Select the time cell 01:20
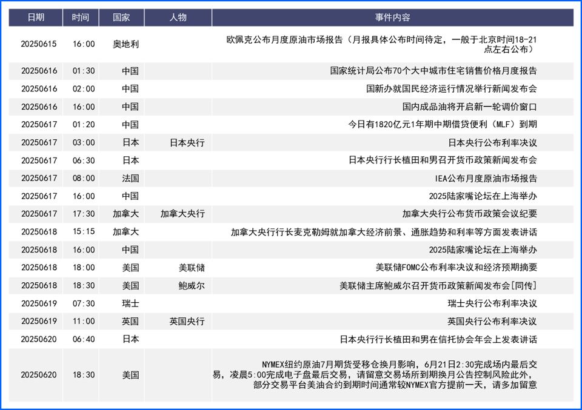The image size is (582, 410). point(84,125)
